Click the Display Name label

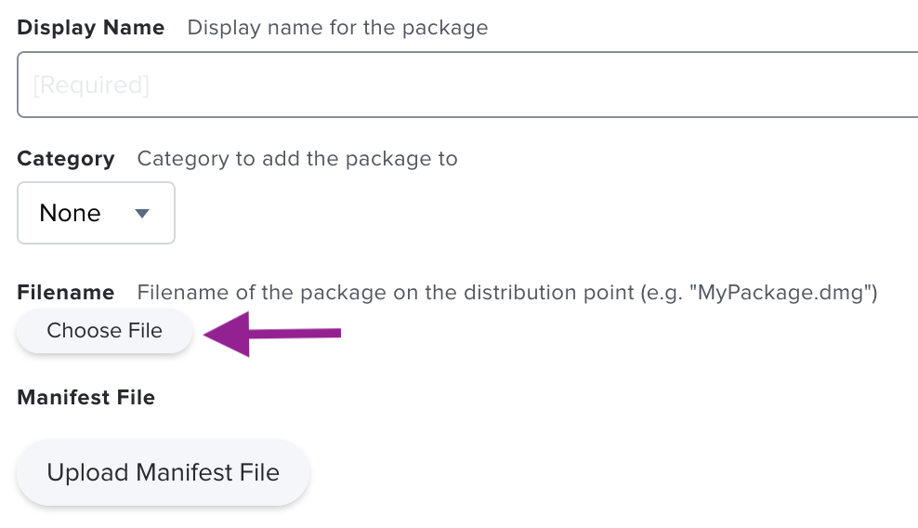[91, 28]
